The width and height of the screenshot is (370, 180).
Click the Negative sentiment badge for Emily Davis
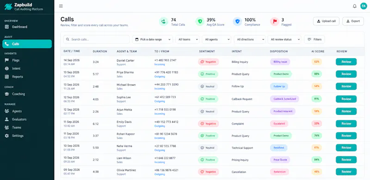click(209, 124)
